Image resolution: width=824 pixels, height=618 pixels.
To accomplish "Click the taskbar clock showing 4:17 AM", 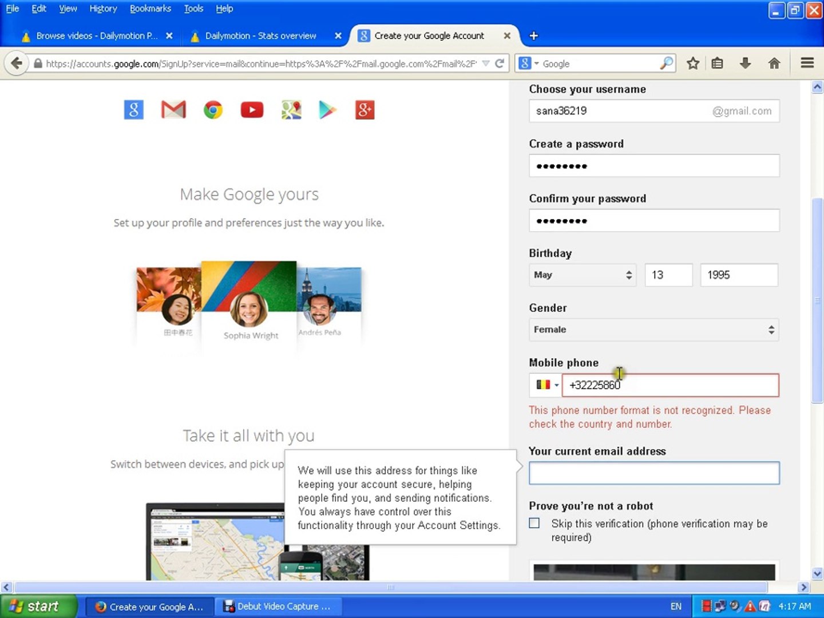I will (794, 606).
